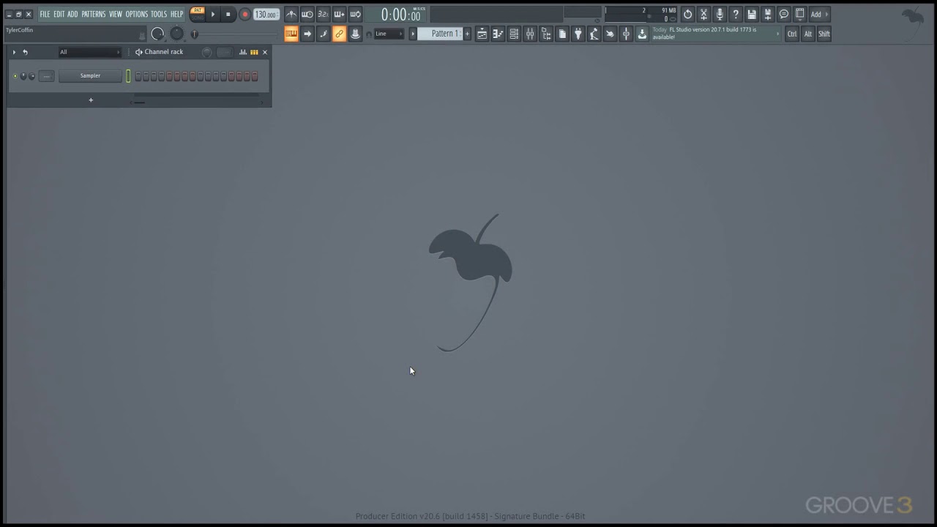Click the record button
This screenshot has width=937, height=527.
click(245, 14)
